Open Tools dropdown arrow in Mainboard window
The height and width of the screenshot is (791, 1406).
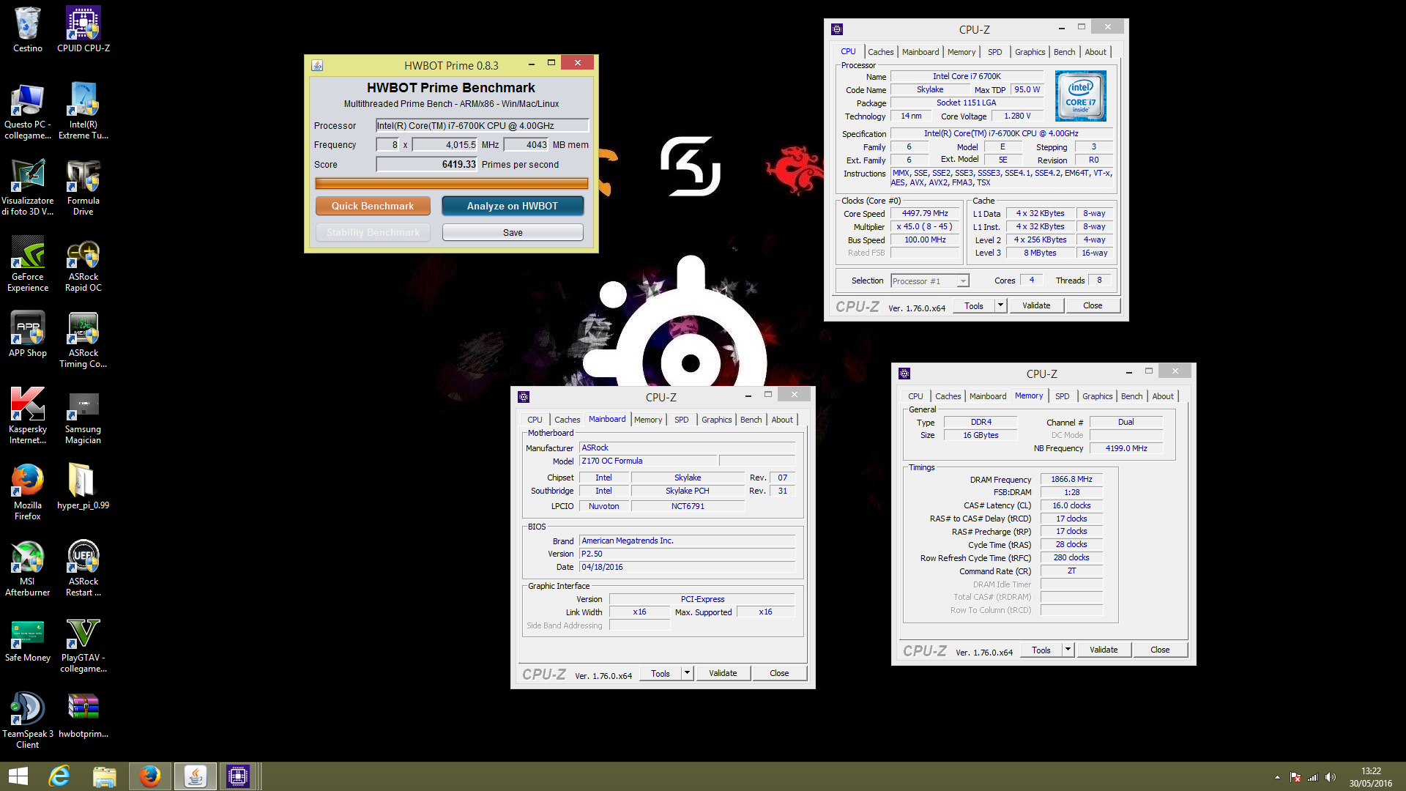(x=687, y=673)
